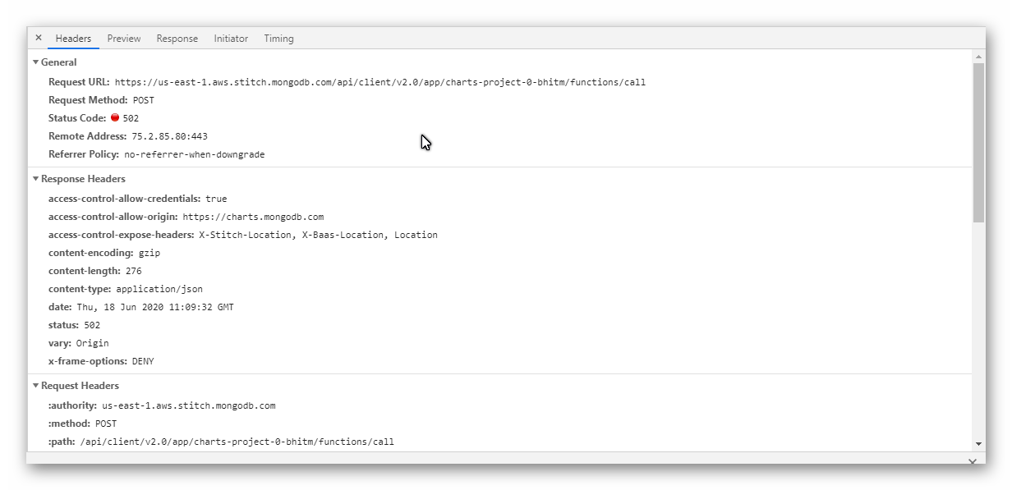Viewport: 1012px width, 490px height.
Task: Click the content-type value application/json
Action: click(159, 289)
